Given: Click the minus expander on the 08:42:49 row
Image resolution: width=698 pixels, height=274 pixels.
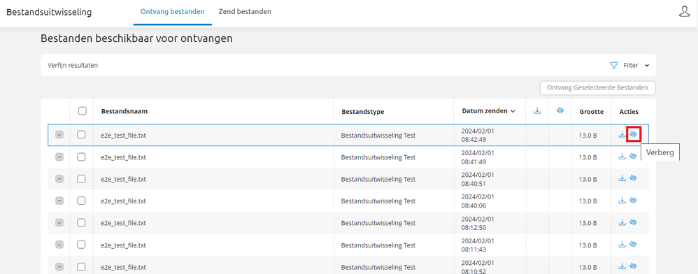Looking at the screenshot, I should pyautogui.click(x=59, y=135).
